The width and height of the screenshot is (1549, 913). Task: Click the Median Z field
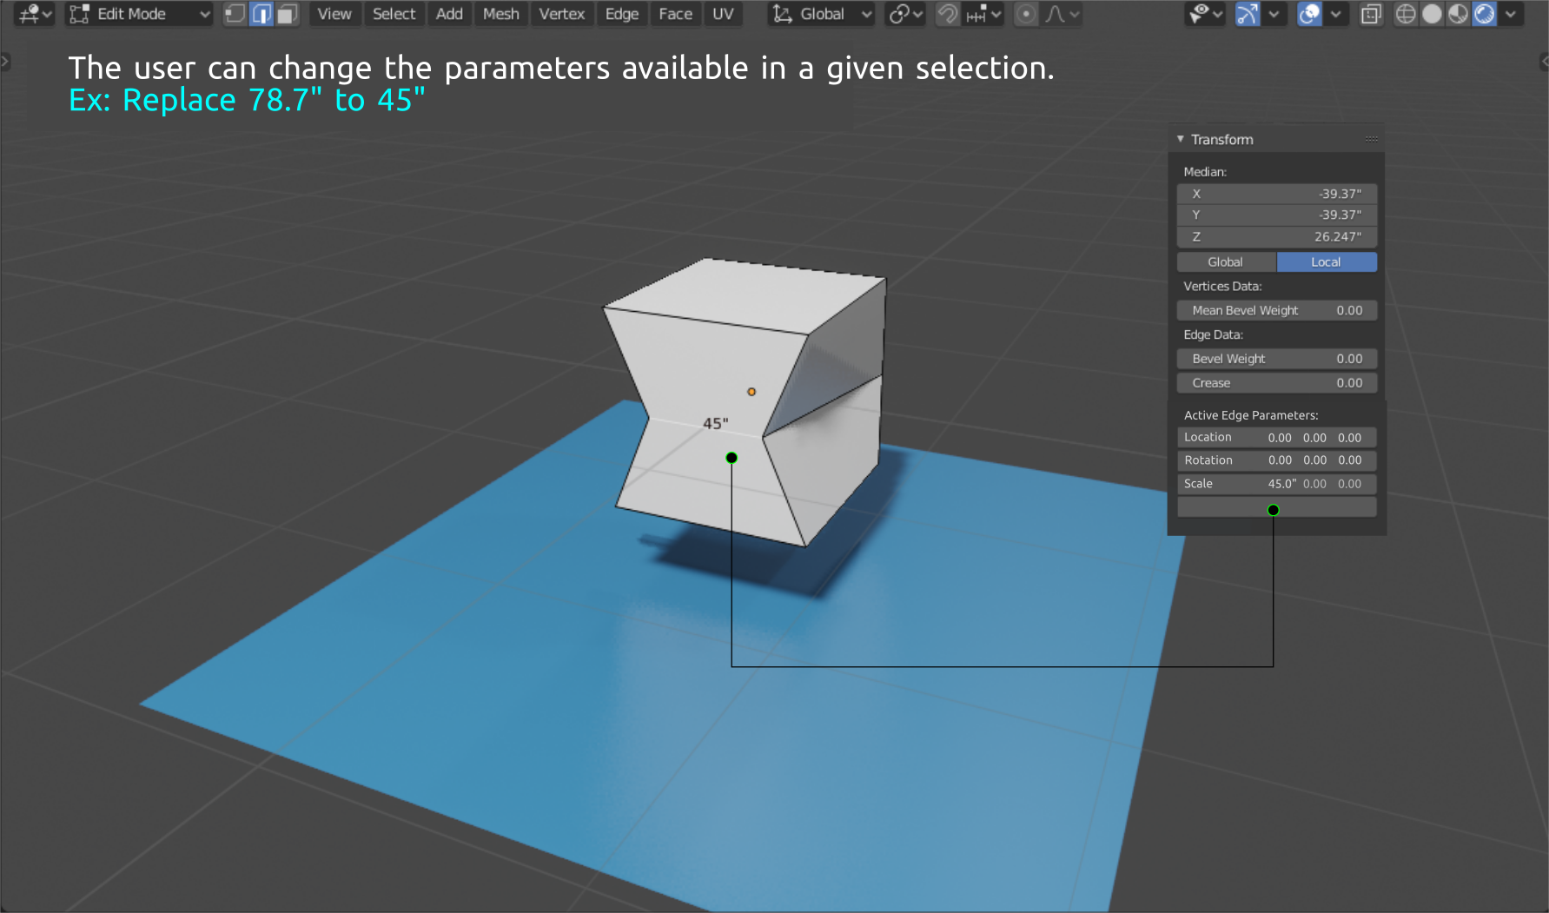point(1276,236)
